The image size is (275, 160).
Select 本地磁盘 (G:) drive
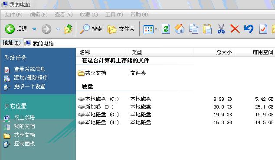point(98,115)
